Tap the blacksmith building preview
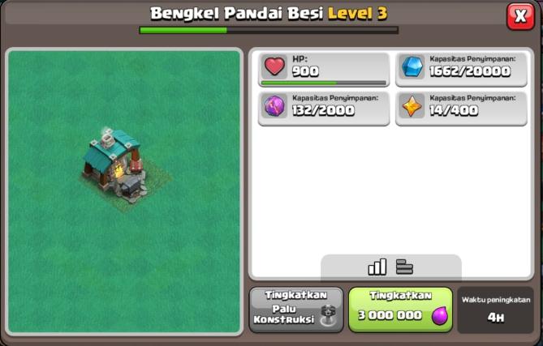 click(116, 166)
